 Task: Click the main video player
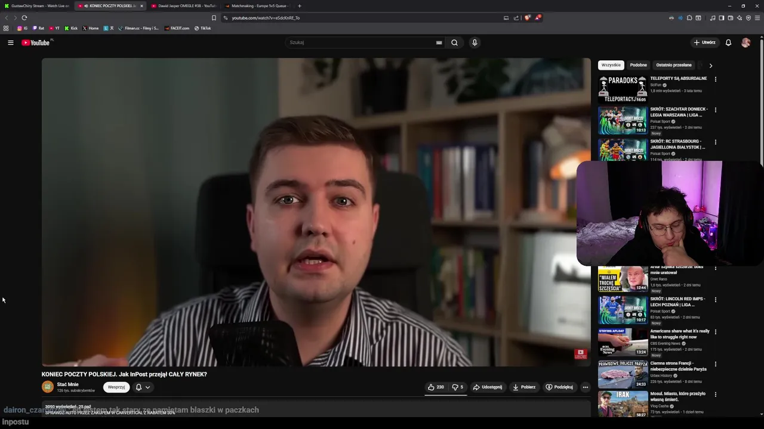tap(316, 212)
